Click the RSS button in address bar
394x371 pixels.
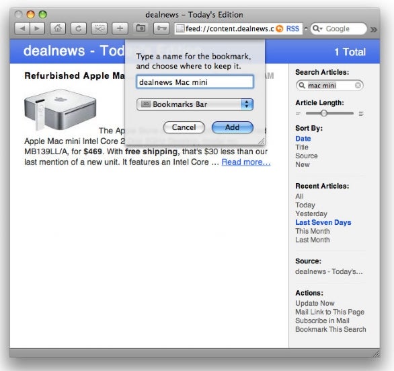(292, 29)
